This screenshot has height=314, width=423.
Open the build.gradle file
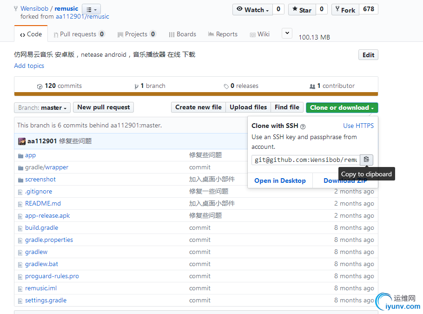(41, 228)
